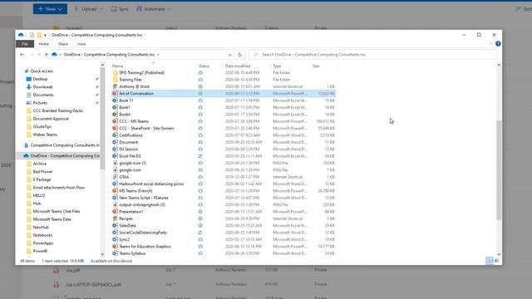This screenshot has width=532, height=299.
Task: Open Document Approval folder in sidebar
Action: pyautogui.click(x=51, y=119)
